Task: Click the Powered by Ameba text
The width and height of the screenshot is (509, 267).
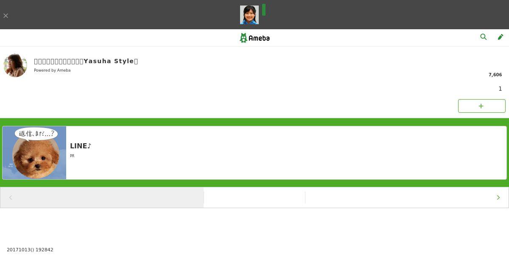Action: 52,70
